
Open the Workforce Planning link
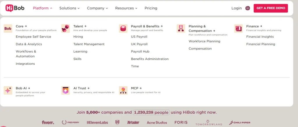pyautogui.click(x=204, y=41)
